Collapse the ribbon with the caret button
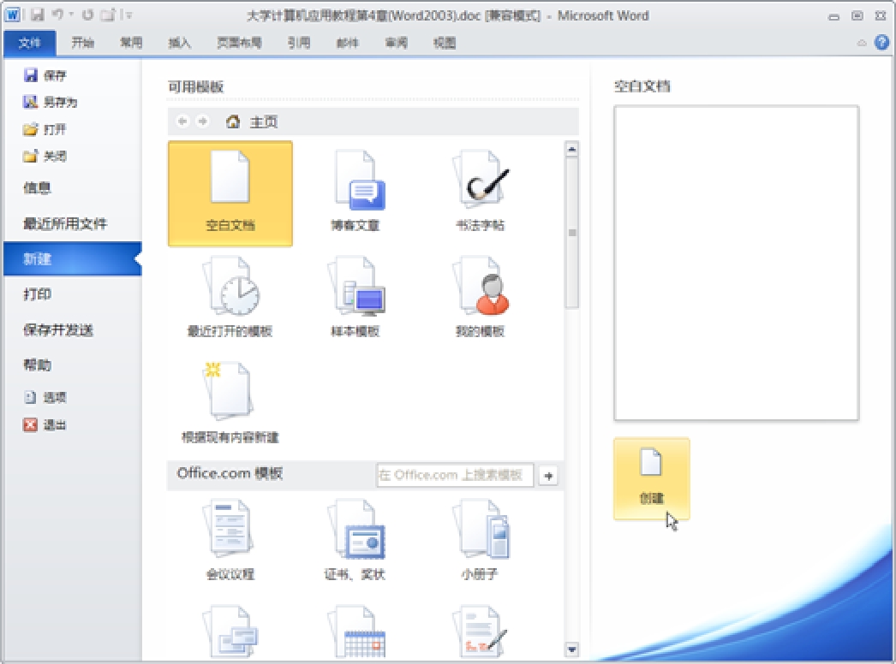This screenshot has width=896, height=664. (862, 43)
